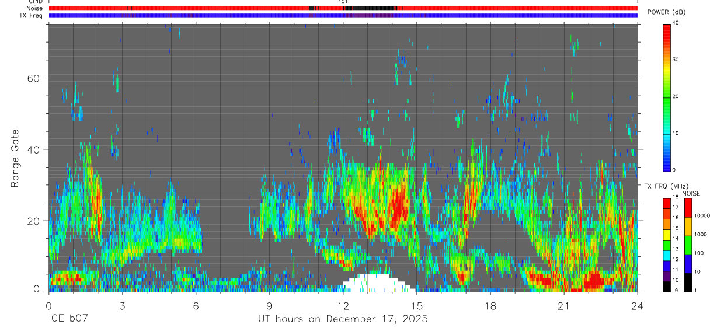Pick the black TX FRQ swatch above 9
Viewport: 717px width, 331px height.
tap(667, 286)
